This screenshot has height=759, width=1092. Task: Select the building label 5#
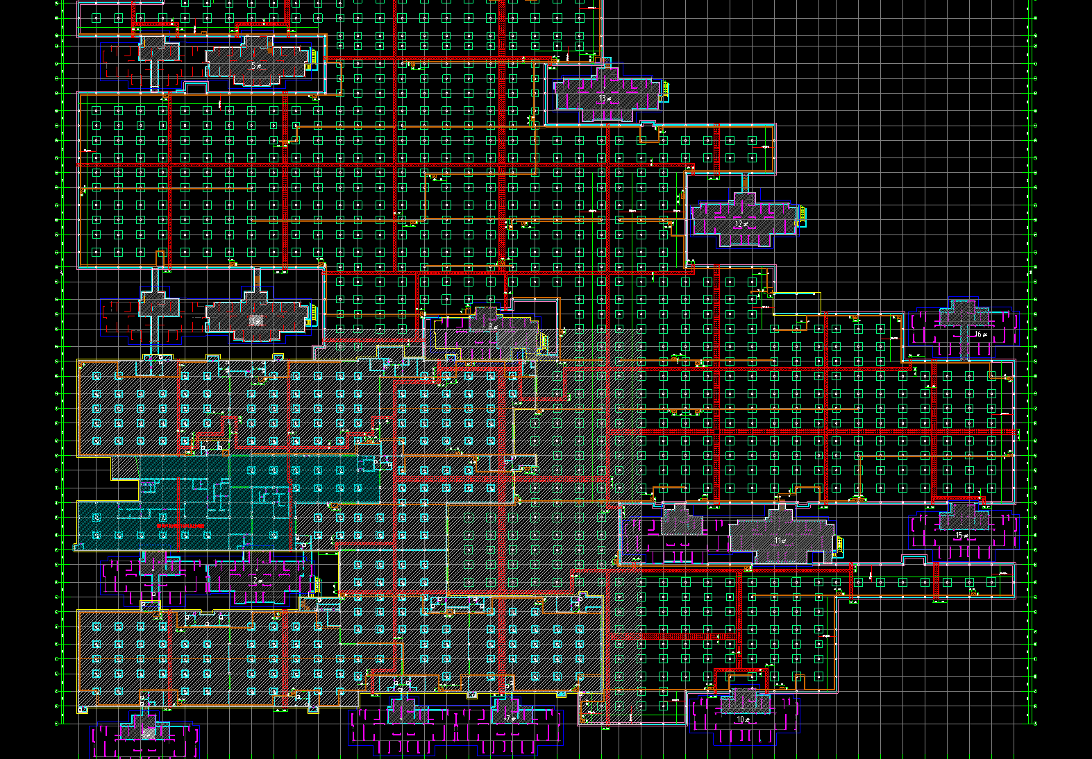point(256,67)
